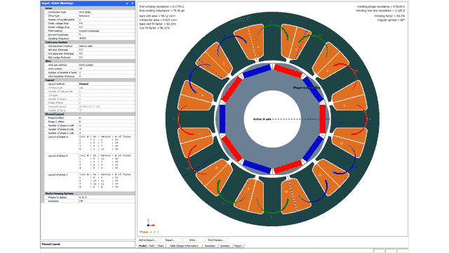The image size is (449, 253).
Task: Edit the Slot wedge thickness value
Action: coord(106,58)
